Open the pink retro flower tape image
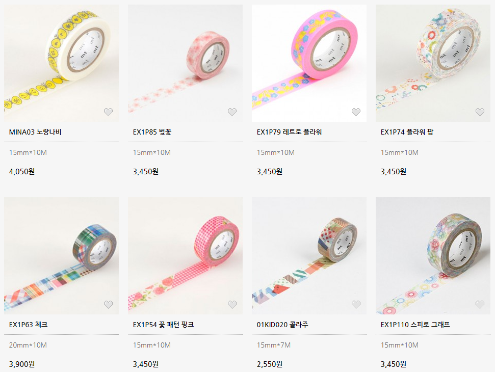 click(x=309, y=63)
